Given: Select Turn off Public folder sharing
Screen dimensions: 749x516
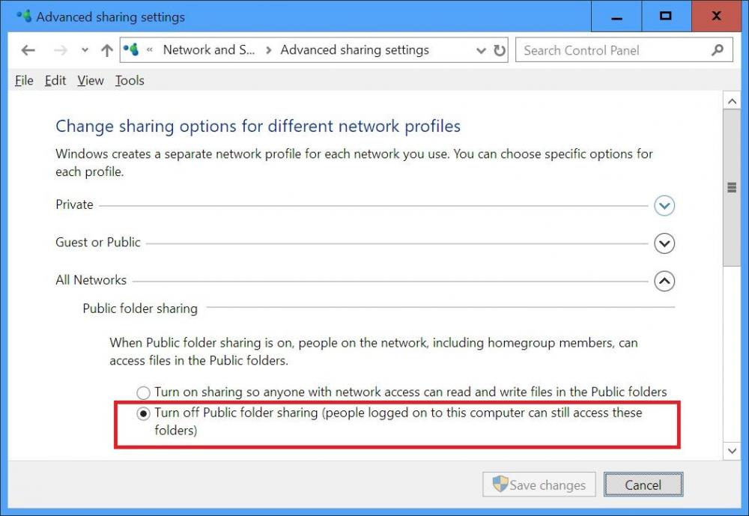Looking at the screenshot, I should (x=143, y=413).
